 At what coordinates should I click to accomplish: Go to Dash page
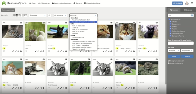point(33,3)
